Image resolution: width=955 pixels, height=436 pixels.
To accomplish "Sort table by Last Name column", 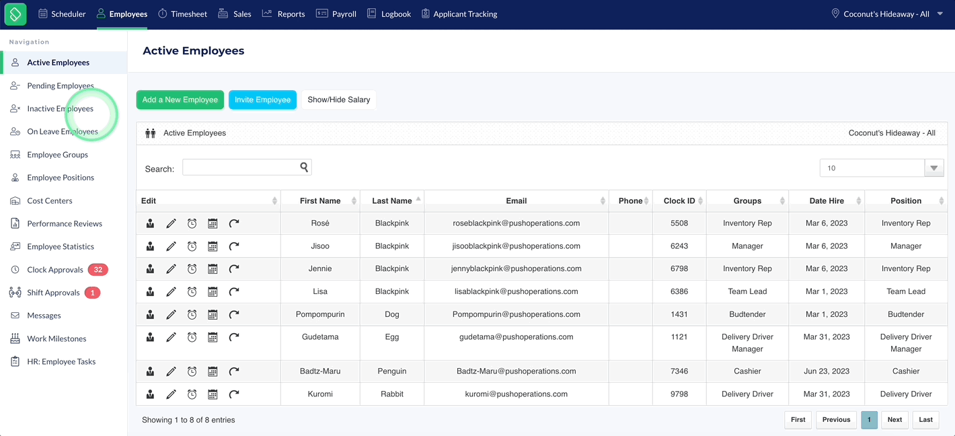I will click(392, 201).
